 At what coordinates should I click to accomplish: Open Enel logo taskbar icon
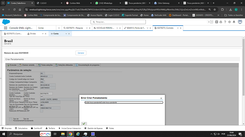(x=45, y=134)
